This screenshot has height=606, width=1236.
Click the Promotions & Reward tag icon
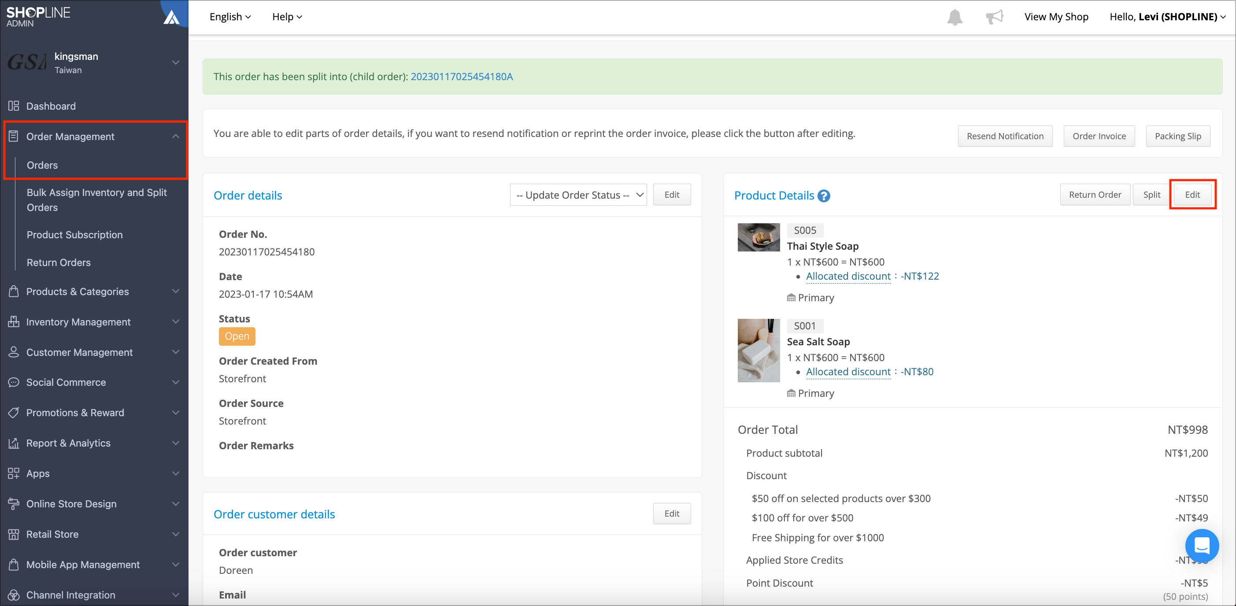click(13, 413)
